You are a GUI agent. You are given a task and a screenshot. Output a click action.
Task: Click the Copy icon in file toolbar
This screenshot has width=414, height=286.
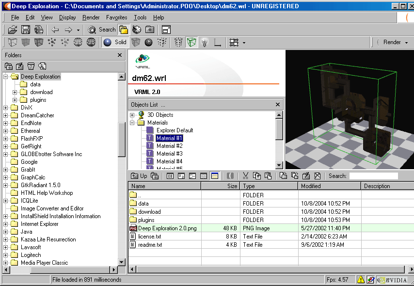pos(257,176)
